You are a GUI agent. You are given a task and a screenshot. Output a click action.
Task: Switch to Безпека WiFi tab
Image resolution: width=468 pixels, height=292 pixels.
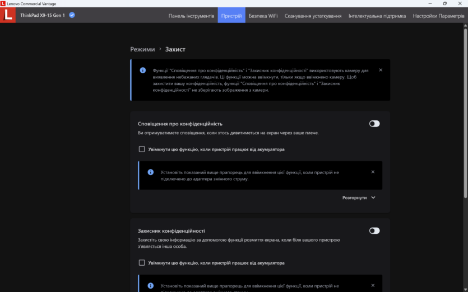click(x=263, y=16)
